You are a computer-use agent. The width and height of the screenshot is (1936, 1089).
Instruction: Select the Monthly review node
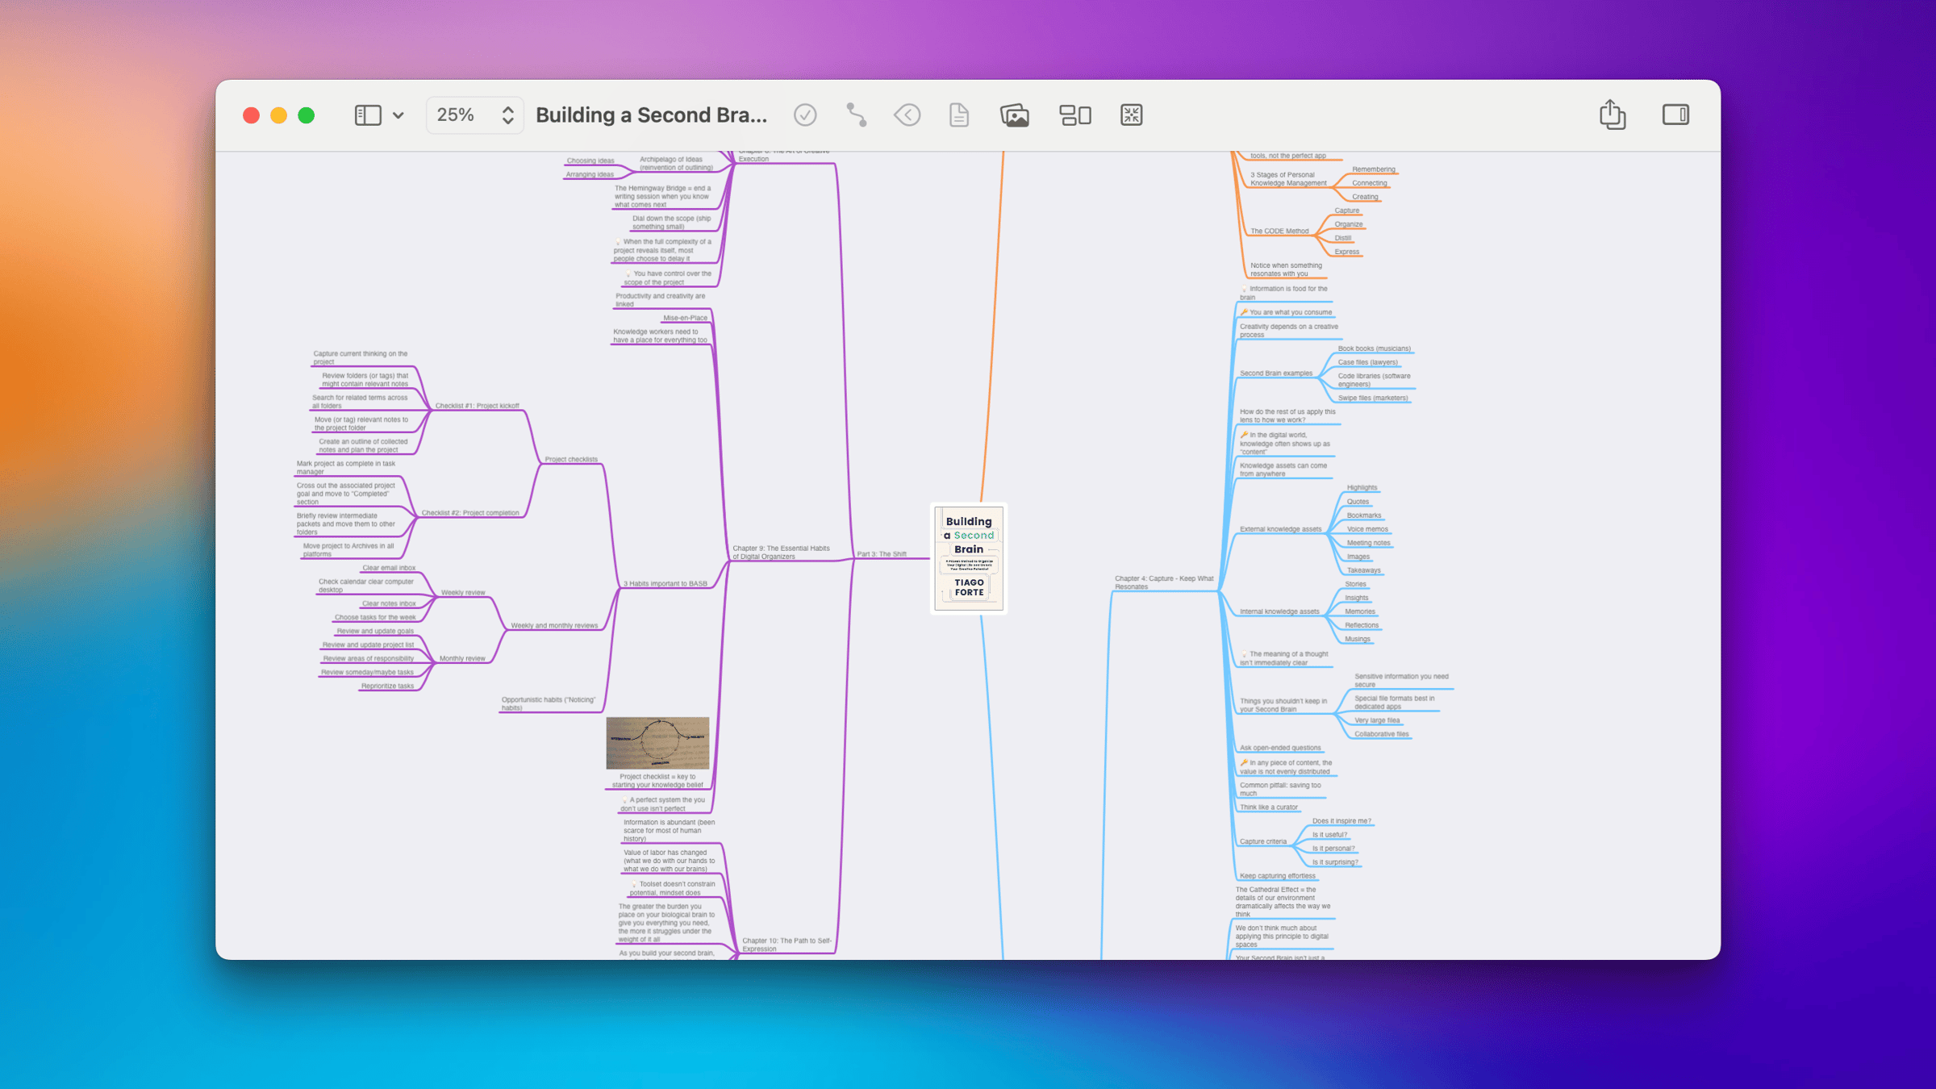click(462, 658)
